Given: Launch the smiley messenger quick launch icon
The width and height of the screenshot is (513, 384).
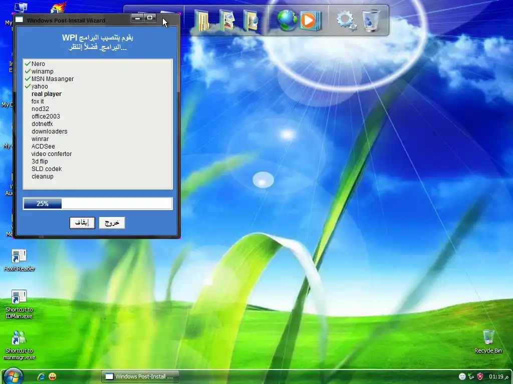Looking at the screenshot, I should click(x=52, y=376).
